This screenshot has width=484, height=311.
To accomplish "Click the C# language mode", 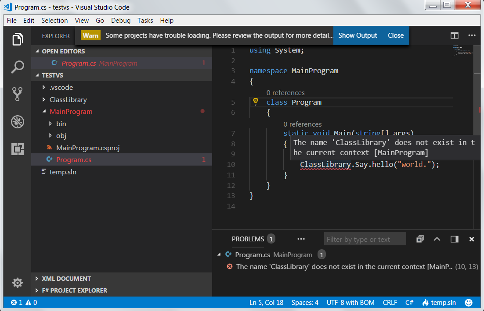I will 409,303.
